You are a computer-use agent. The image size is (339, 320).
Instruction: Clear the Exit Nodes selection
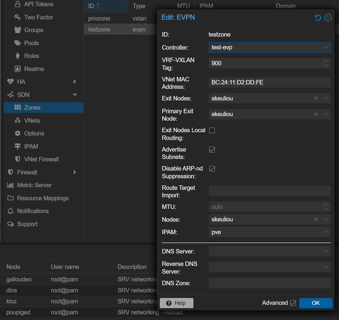316,98
